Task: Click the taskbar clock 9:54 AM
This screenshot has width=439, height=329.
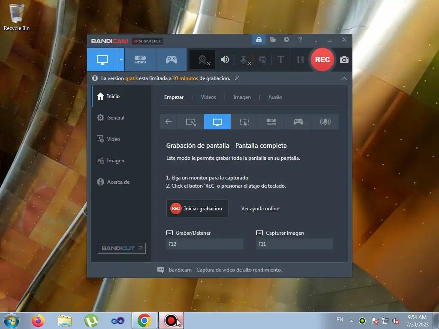Action: [x=417, y=320]
